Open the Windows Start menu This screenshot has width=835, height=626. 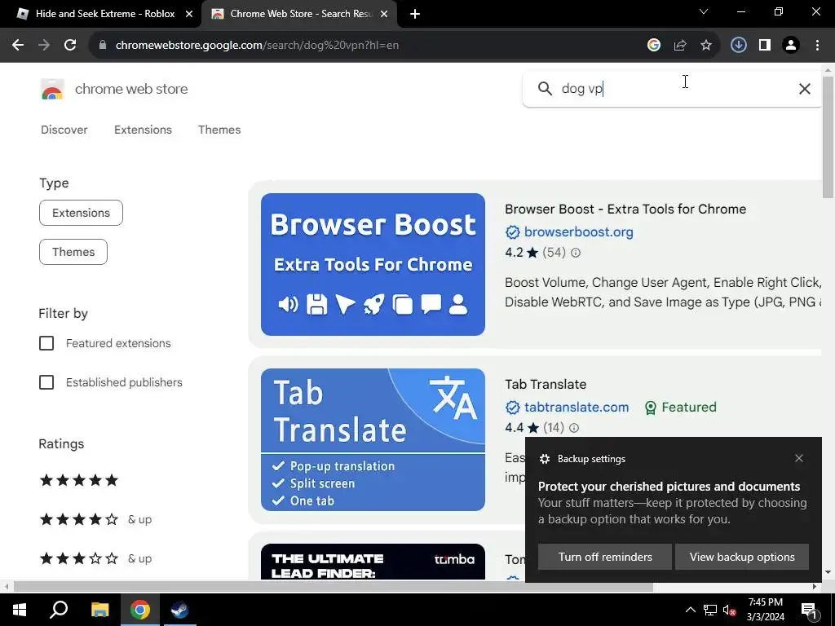click(20, 610)
